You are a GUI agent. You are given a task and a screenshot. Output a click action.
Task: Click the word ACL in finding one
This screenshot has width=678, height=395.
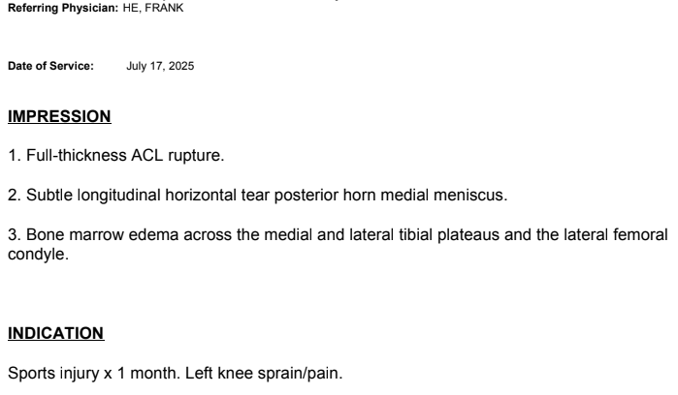pos(147,156)
